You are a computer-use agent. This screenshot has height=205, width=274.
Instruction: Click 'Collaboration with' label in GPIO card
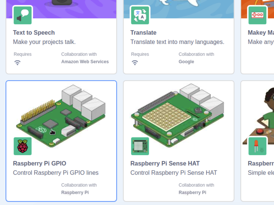[79, 185]
